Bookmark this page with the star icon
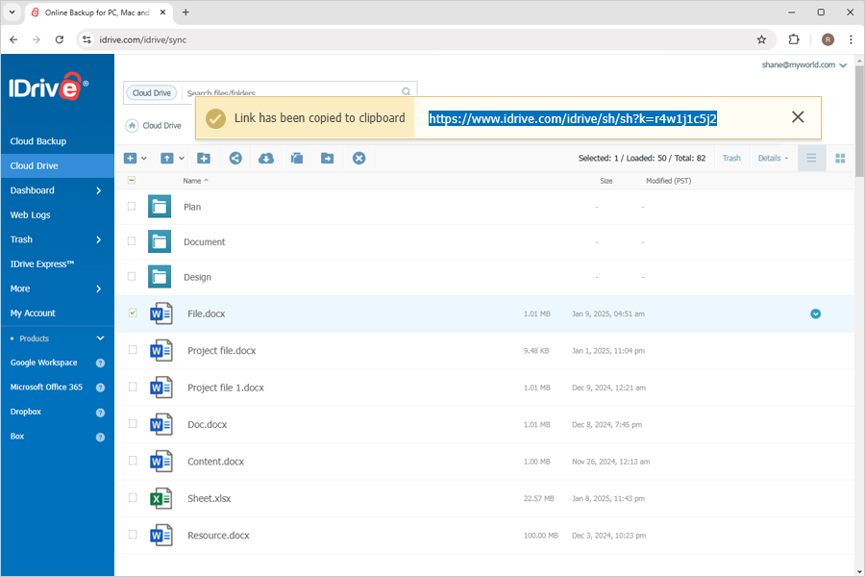This screenshot has height=577, width=865. coord(761,39)
